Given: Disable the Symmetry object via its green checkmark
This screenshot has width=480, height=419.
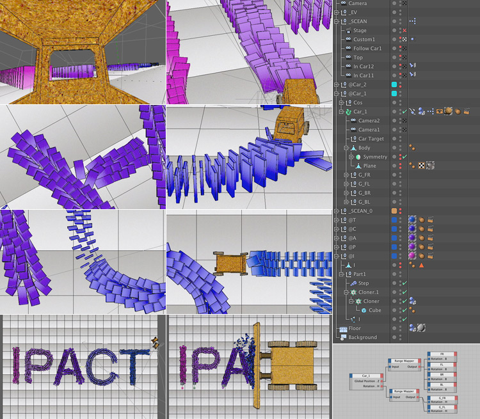Looking at the screenshot, I should click(404, 157).
